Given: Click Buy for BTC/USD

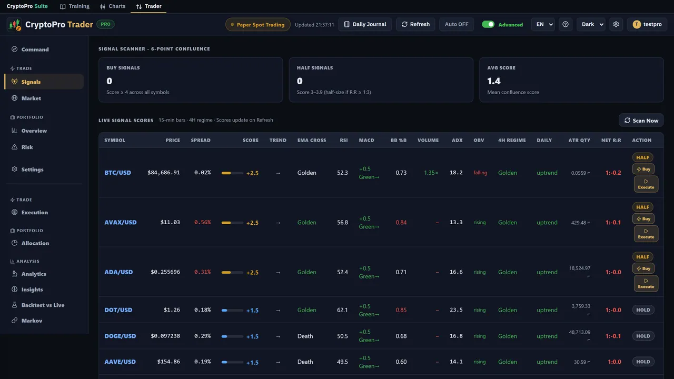Looking at the screenshot, I should pos(643,169).
